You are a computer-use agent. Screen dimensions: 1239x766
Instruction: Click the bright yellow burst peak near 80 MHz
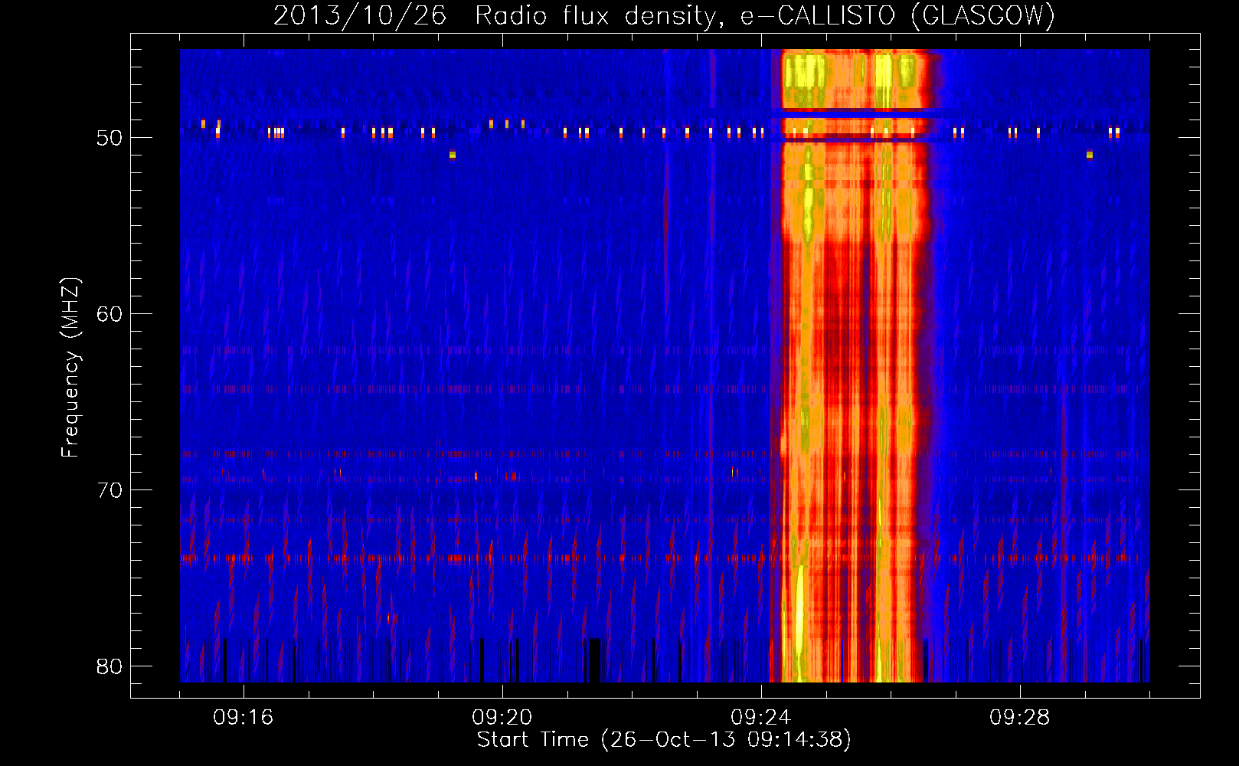pos(799,620)
